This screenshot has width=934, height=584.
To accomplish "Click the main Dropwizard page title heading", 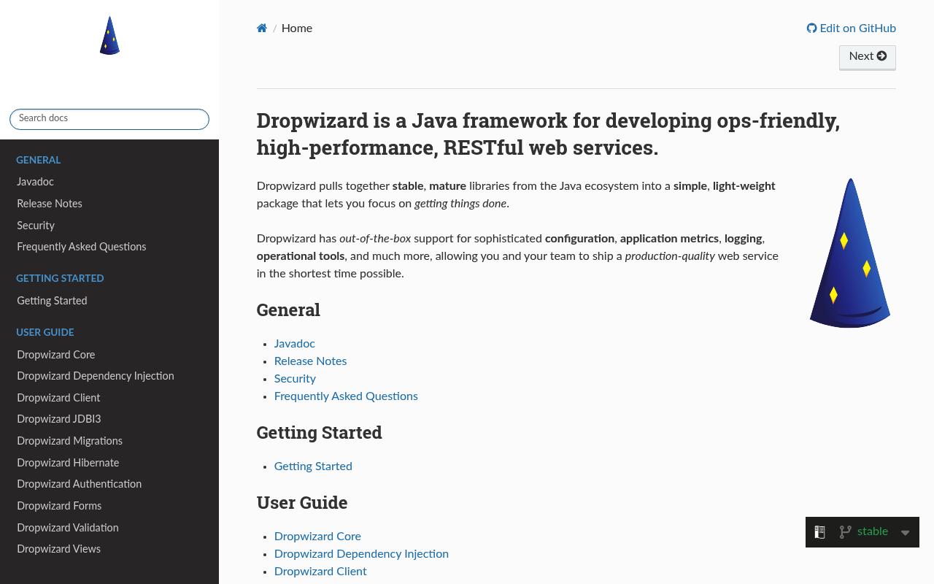I will click(548, 134).
